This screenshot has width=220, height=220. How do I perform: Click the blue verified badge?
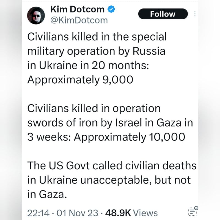pyautogui.click(x=111, y=10)
